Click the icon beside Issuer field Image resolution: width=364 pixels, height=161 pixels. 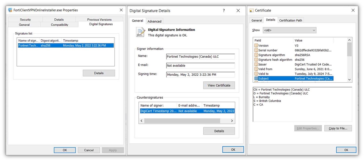click(256, 64)
